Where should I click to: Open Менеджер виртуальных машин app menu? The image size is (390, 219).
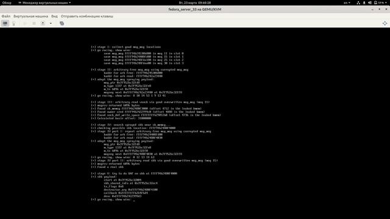[x=44, y=2]
